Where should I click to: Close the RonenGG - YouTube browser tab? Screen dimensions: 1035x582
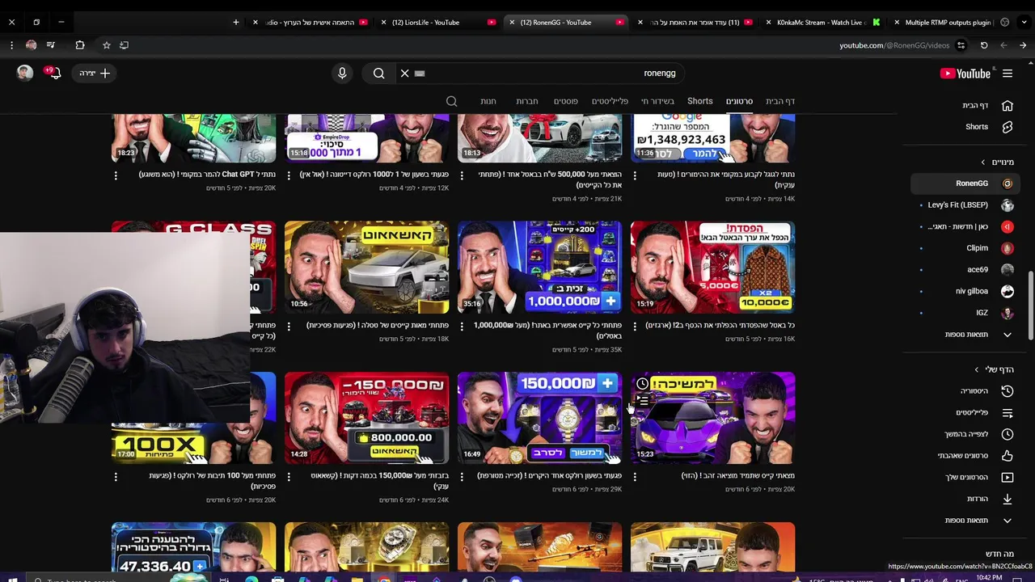[x=512, y=23]
